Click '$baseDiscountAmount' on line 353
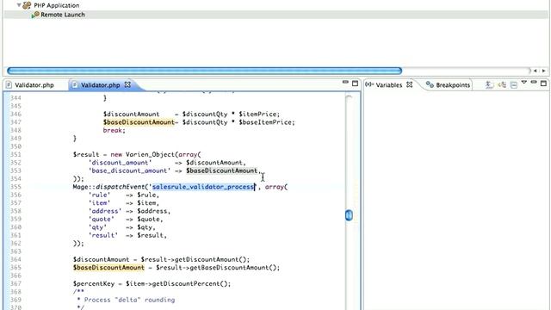 222,170
